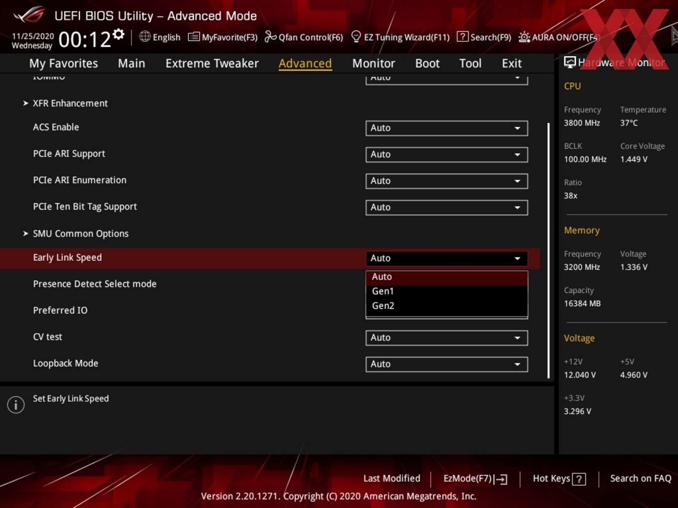Open the Exit tab

click(x=511, y=63)
